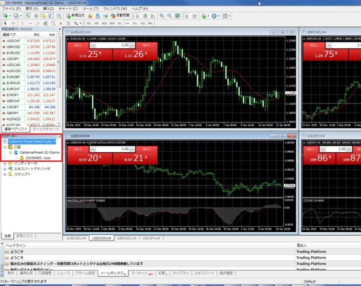Open the ファイル (F) menu
Screen dimensions: 361x286
pyautogui.click(x=11, y=9)
